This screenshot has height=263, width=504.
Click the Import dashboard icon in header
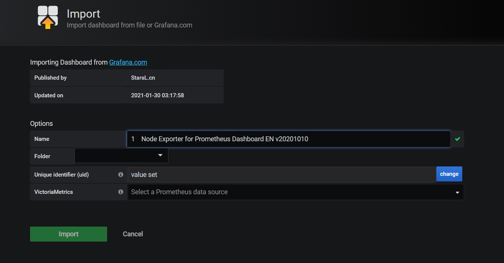[48, 17]
